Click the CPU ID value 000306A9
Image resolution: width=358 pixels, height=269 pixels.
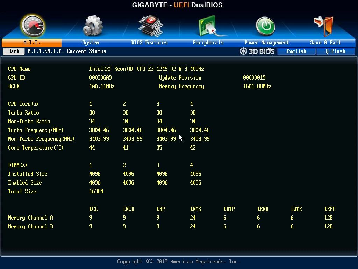point(100,77)
